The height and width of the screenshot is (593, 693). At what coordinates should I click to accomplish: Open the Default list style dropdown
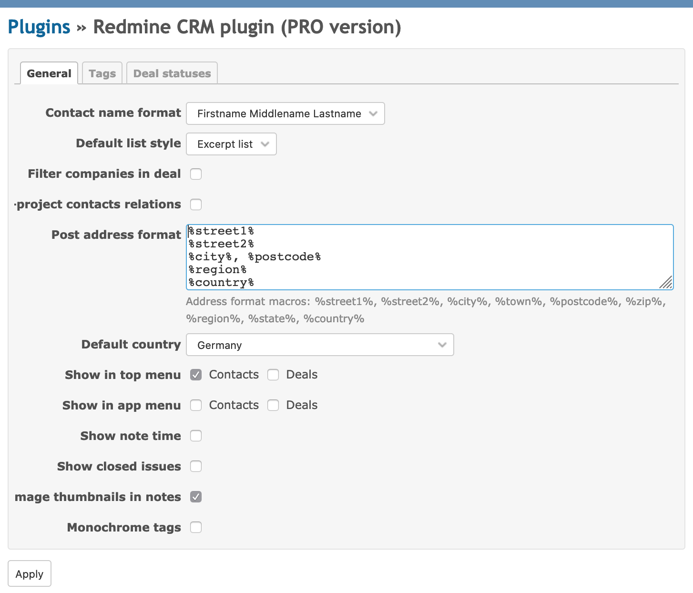pyautogui.click(x=231, y=144)
